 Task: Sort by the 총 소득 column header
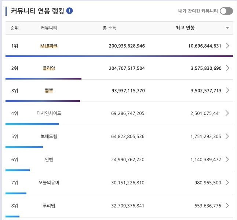tap(110, 28)
